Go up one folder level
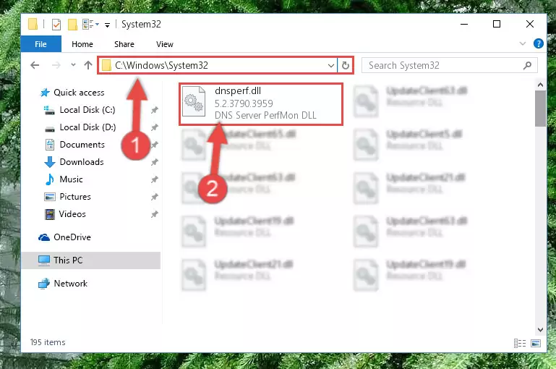556x369 pixels. 88,65
